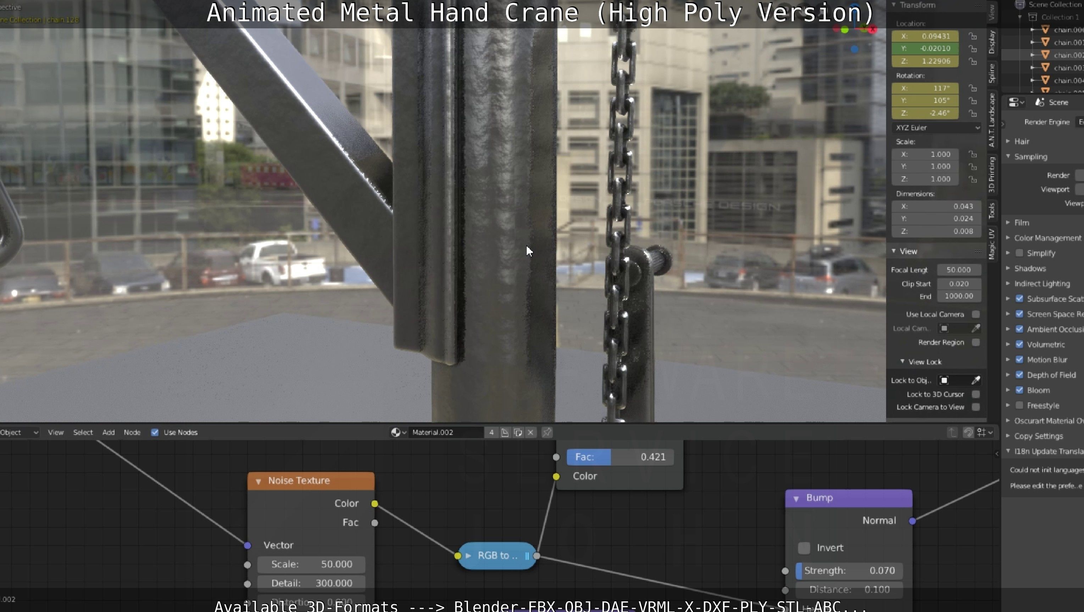Collapse the View panel section

pyautogui.click(x=893, y=251)
